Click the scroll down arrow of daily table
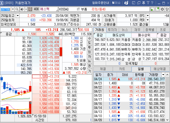The height and width of the screenshot is (123, 170). [x=167, y=120]
